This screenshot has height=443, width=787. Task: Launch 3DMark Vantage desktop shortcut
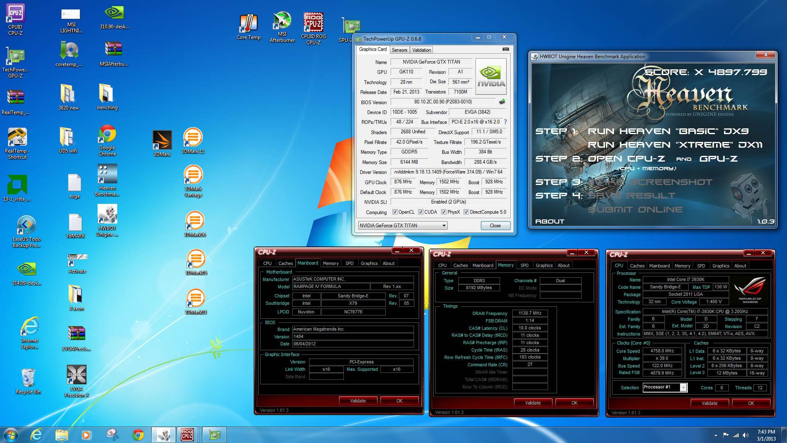pos(193,181)
